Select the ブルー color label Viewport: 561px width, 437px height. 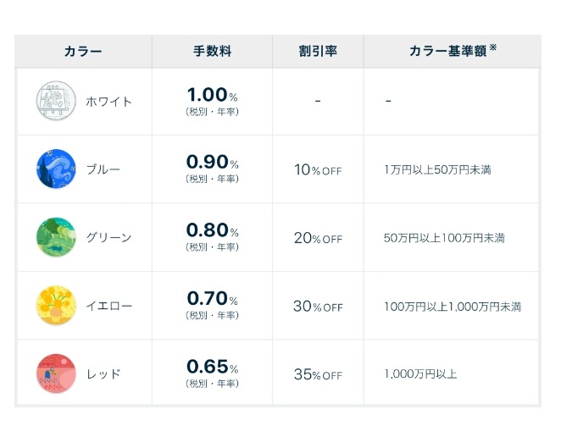103,169
